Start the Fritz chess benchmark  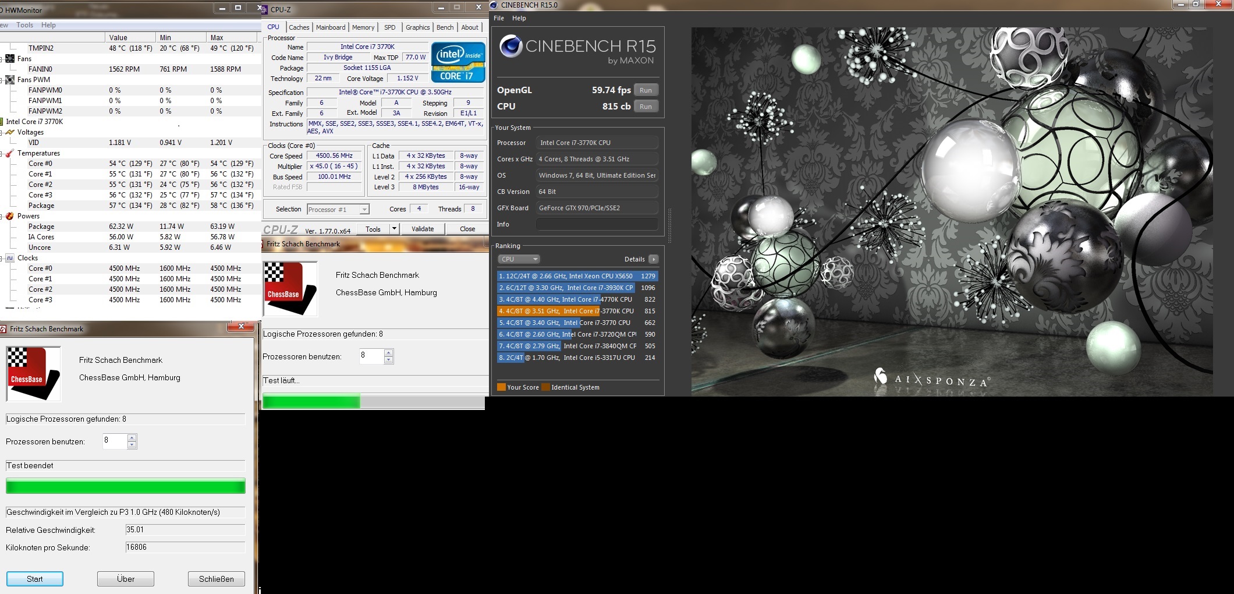[35, 579]
